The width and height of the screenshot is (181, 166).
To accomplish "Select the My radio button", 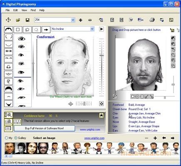I will (x=6, y=138).
